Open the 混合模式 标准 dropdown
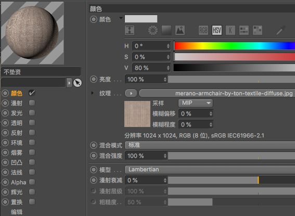295x216 pixels. (210, 145)
